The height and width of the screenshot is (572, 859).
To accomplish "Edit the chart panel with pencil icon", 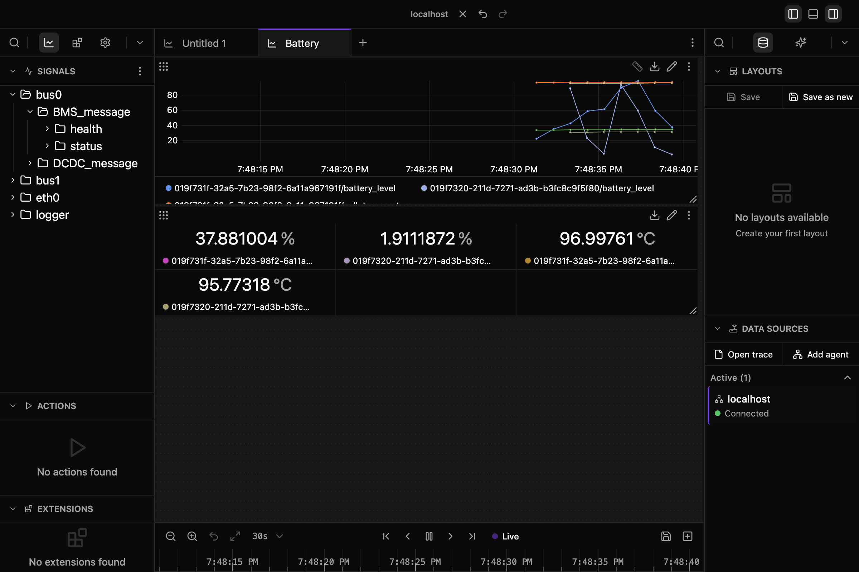I will (672, 66).
